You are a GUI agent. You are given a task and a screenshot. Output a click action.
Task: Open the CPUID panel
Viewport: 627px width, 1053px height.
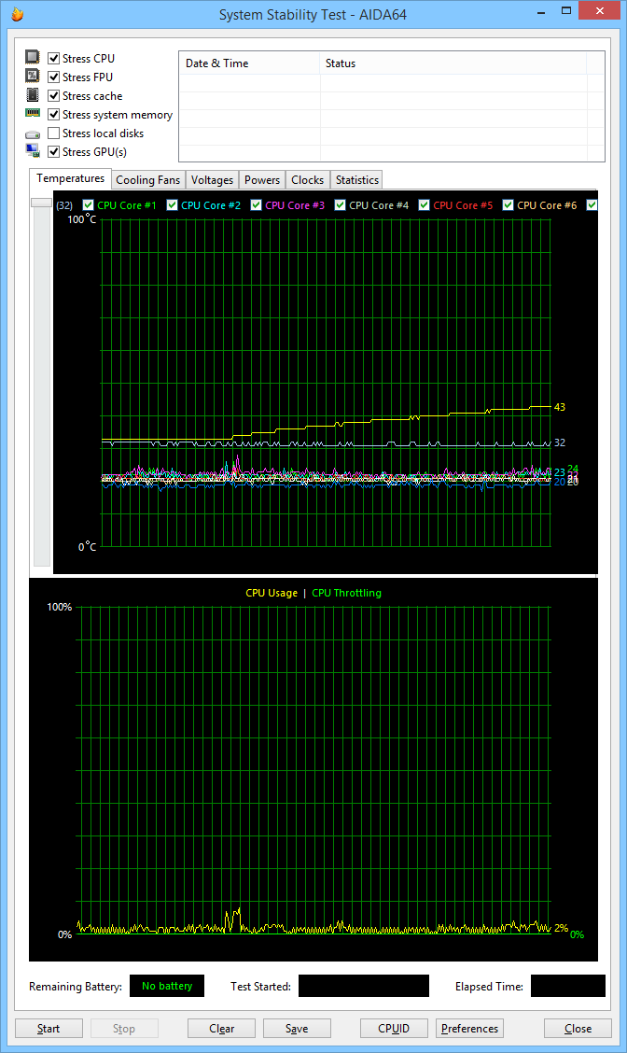click(x=394, y=1028)
